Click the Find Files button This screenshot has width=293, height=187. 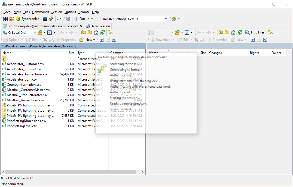[x=255, y=32]
